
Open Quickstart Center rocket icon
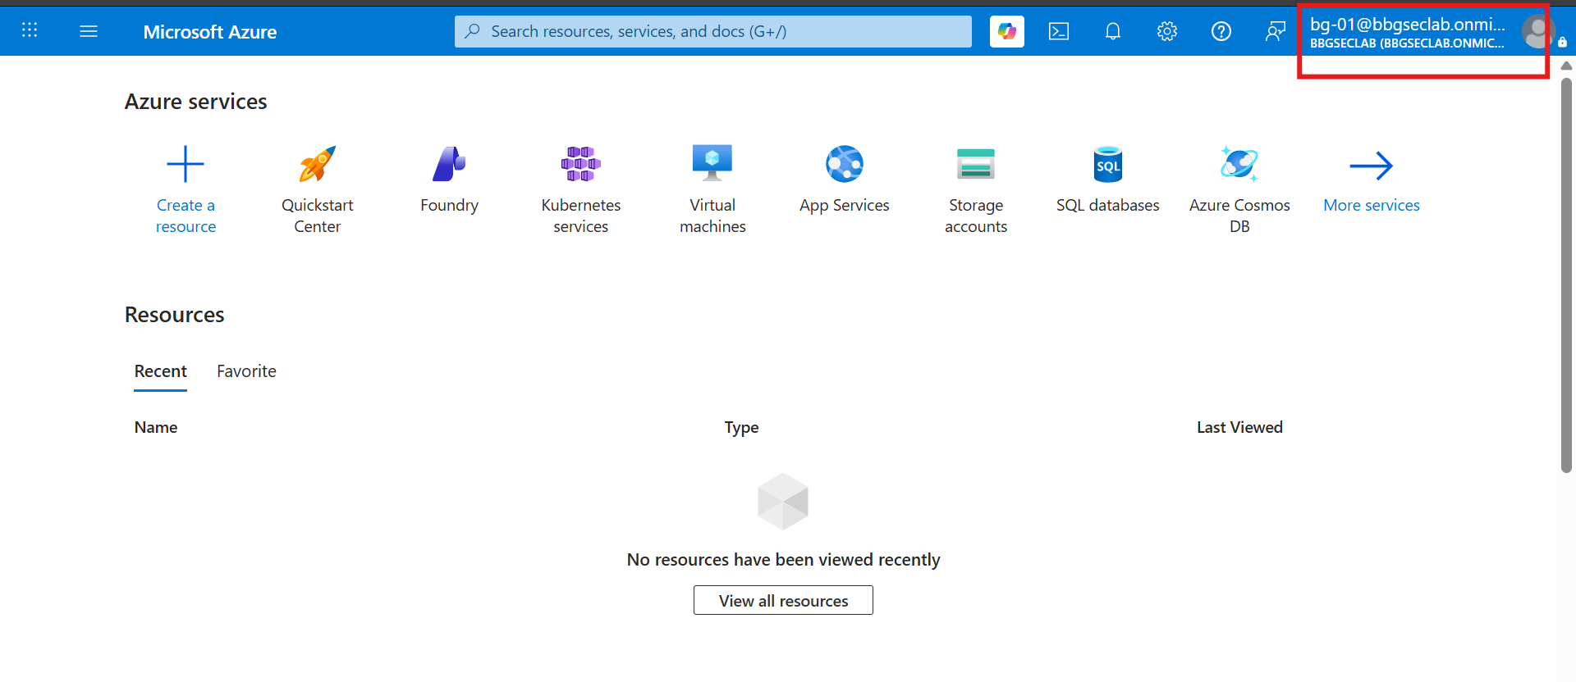pyautogui.click(x=318, y=164)
